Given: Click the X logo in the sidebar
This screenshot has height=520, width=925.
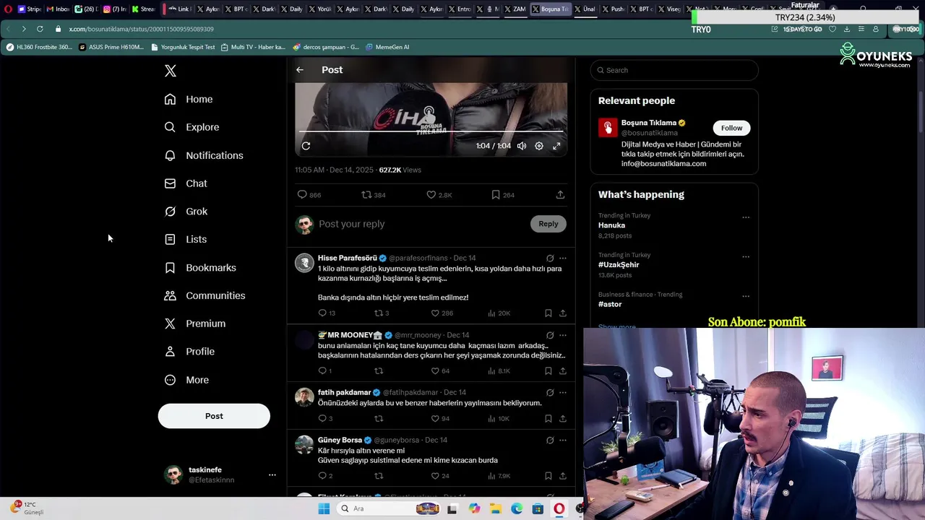Looking at the screenshot, I should pyautogui.click(x=170, y=71).
